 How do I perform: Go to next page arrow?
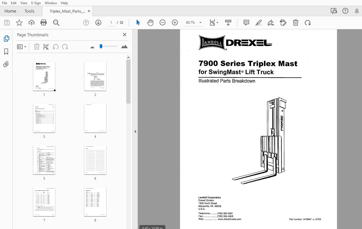pyautogui.click(x=98, y=23)
